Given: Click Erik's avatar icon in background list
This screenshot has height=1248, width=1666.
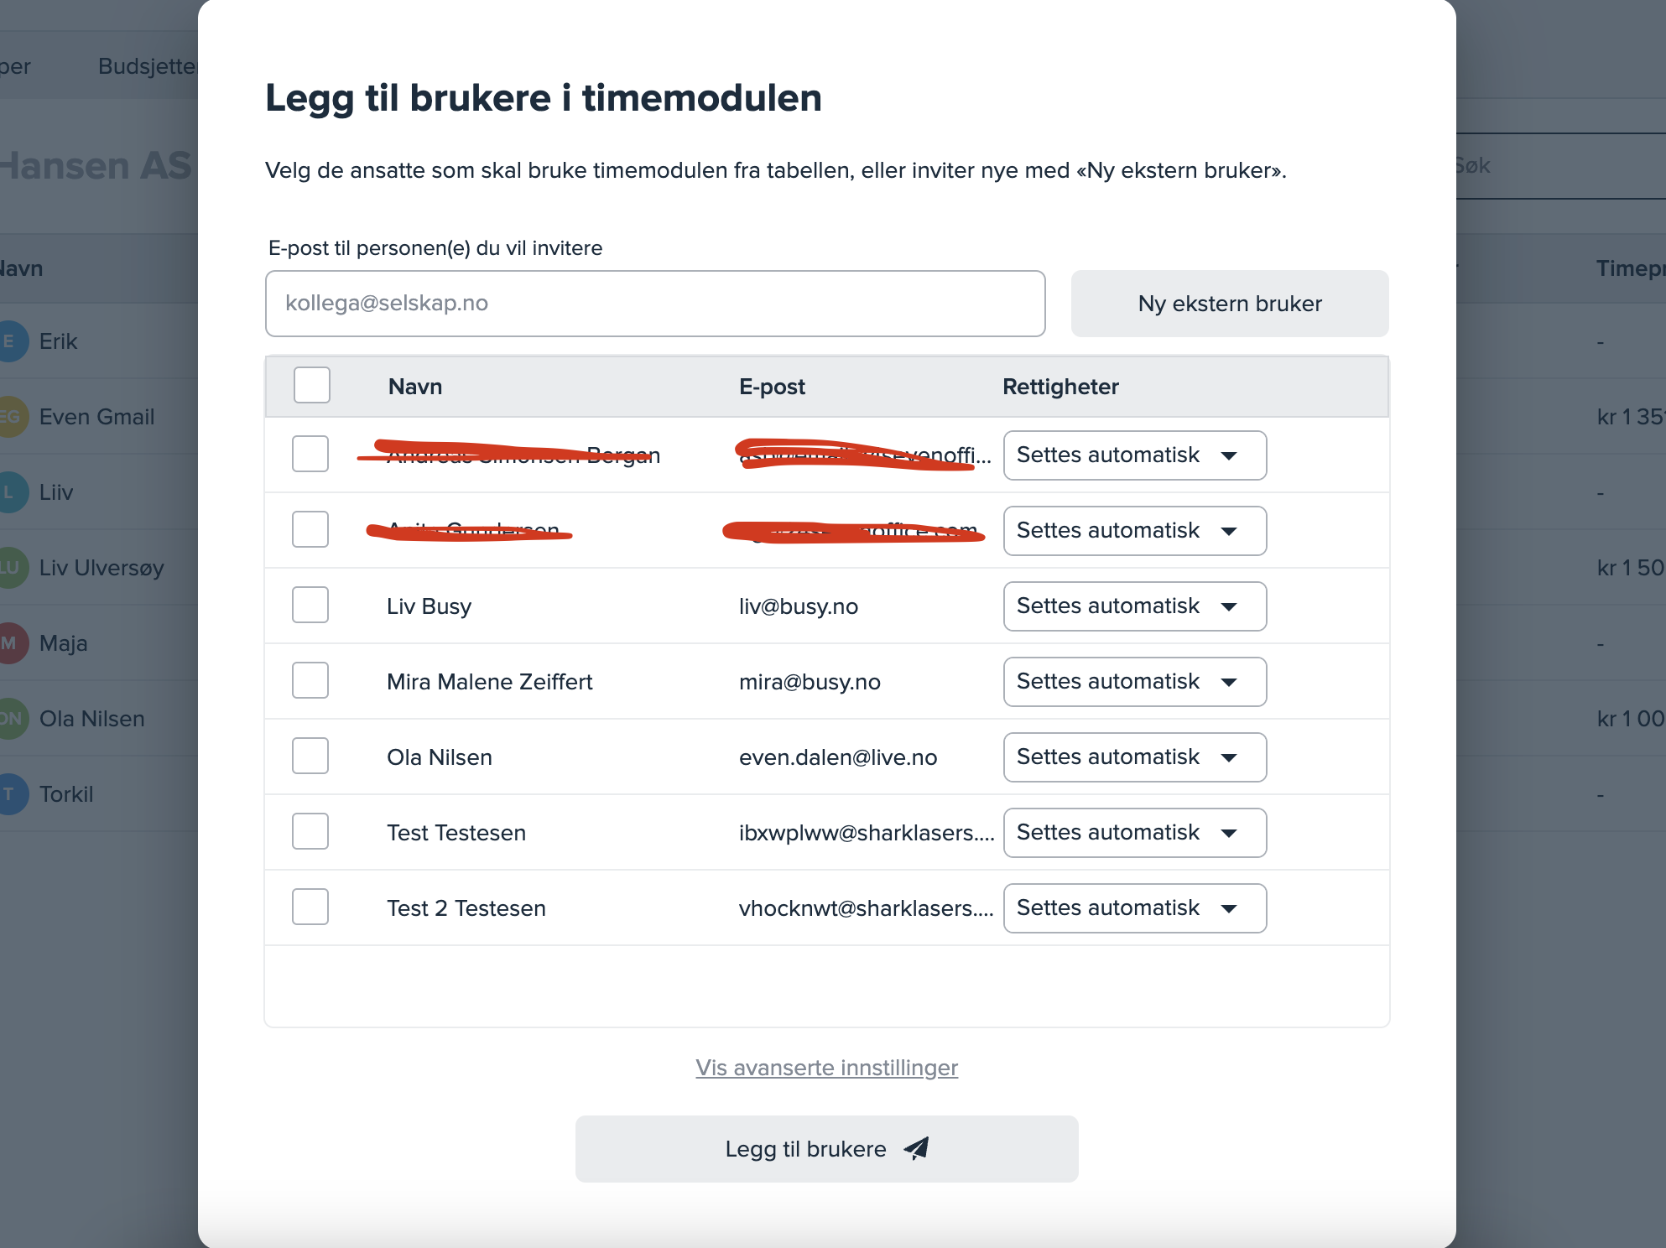Looking at the screenshot, I should [10, 341].
